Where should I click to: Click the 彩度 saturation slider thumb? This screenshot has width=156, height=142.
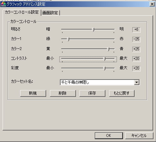tap(104, 68)
